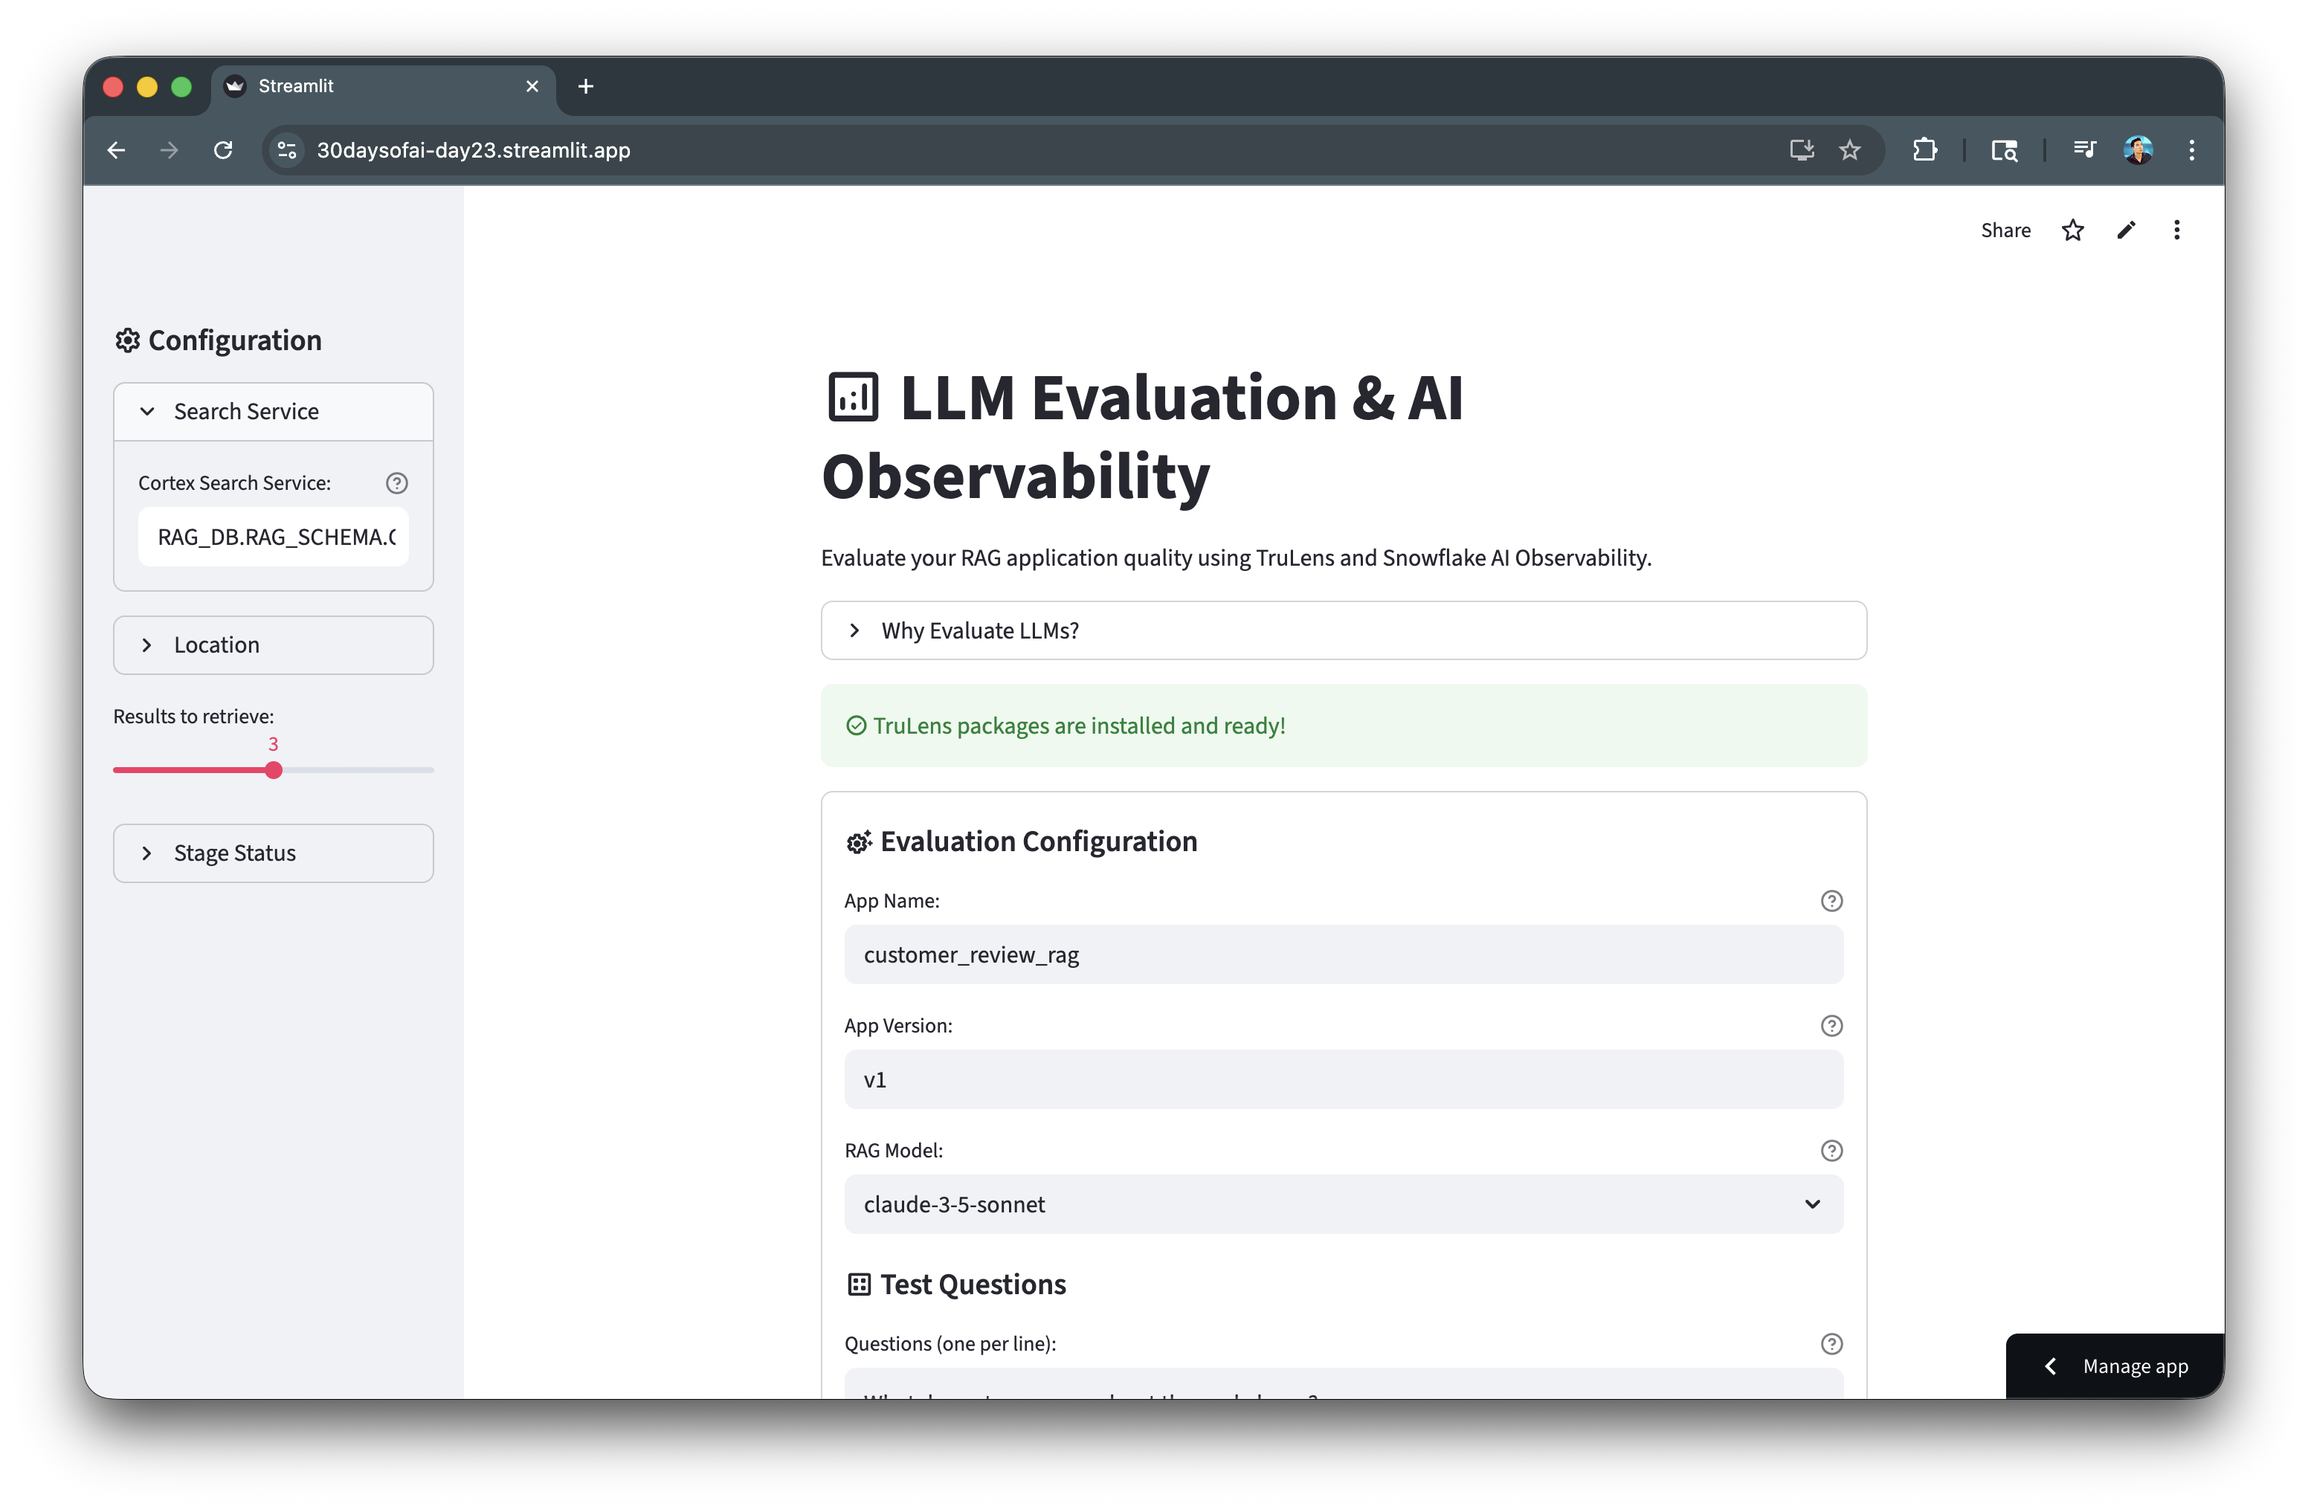Screen dimensions: 2308x1509
Task: Click help icon beside RAG Model dropdown
Action: tap(1831, 1151)
